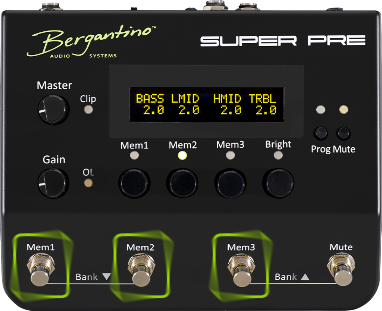The image size is (382, 311).
Task: Toggle the Mem2 indicator light
Action: (182, 155)
